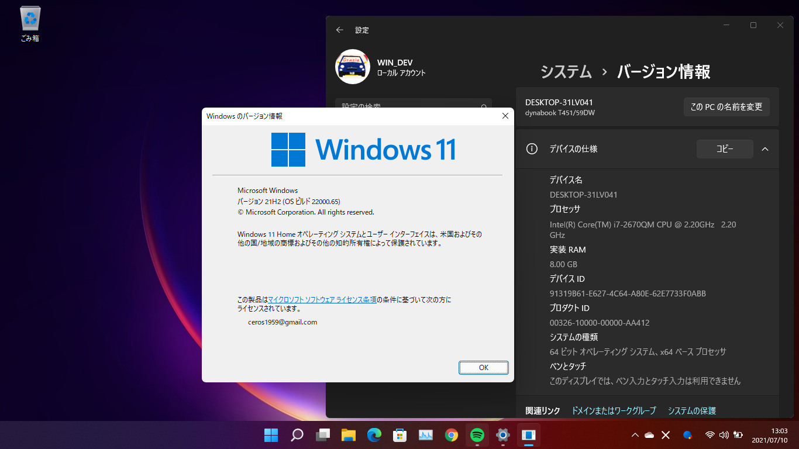Click the search magnifier in Settings
This screenshot has height=449, width=799.
(x=484, y=108)
